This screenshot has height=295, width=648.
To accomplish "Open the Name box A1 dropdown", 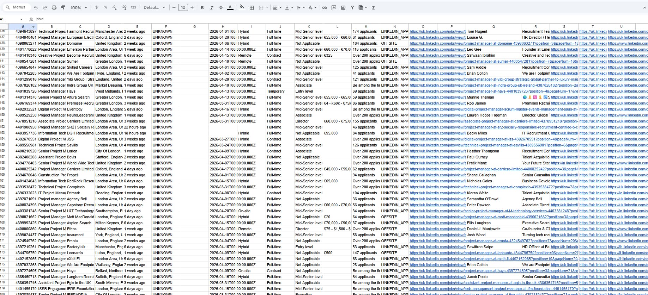I will [x=21, y=19].
